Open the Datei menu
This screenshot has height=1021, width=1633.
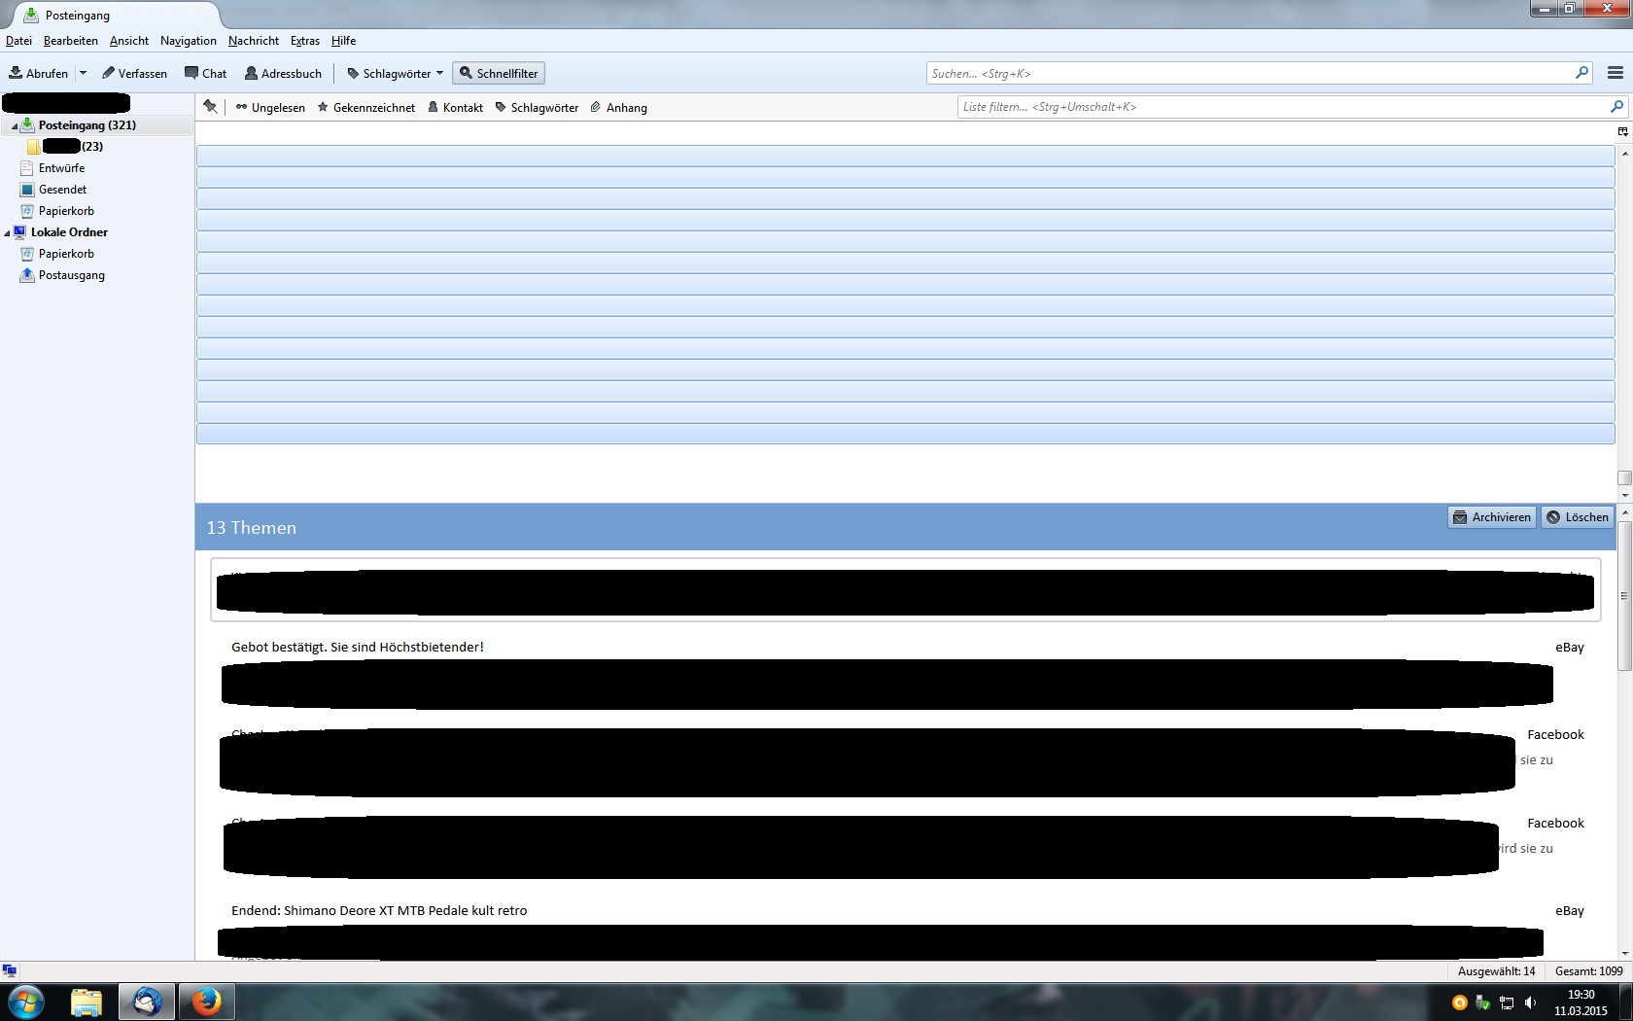click(x=18, y=41)
